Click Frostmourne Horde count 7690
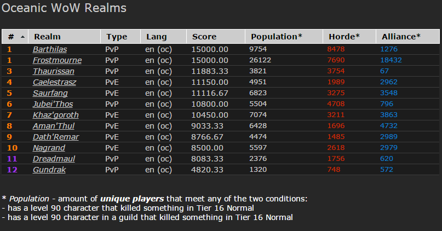The width and height of the screenshot is (442, 231). coord(336,60)
